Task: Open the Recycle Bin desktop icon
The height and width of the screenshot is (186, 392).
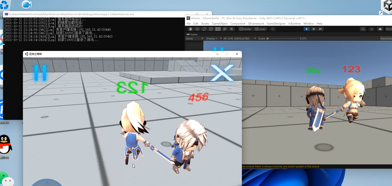Action: point(4,5)
